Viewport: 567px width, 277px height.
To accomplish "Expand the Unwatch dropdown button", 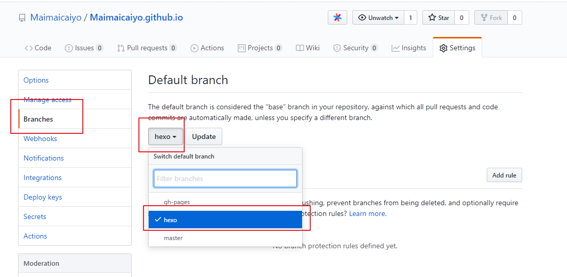I will point(378,17).
